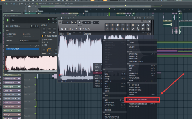The width and height of the screenshot is (192, 119).
Task: Open sampler's load file folder icon
Action: (x=32, y=26)
